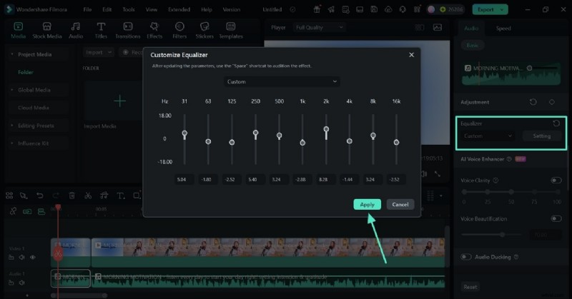This screenshot has height=299, width=572.
Task: Expand the Global Media tree item
Action: point(11,90)
